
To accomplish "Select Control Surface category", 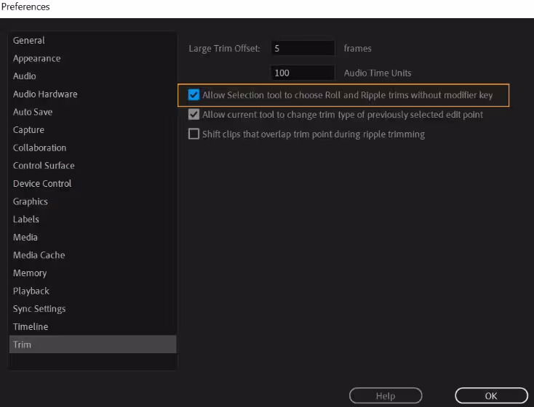I will coord(44,166).
